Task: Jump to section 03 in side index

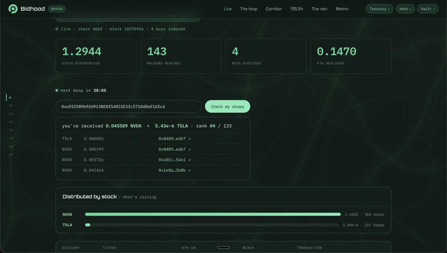Action: (x=11, y=122)
